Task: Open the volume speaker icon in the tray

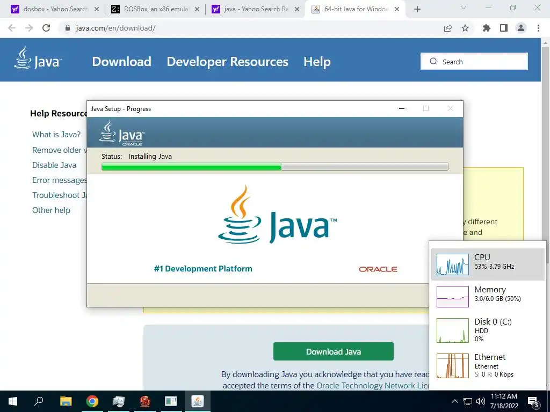Action: point(481,401)
